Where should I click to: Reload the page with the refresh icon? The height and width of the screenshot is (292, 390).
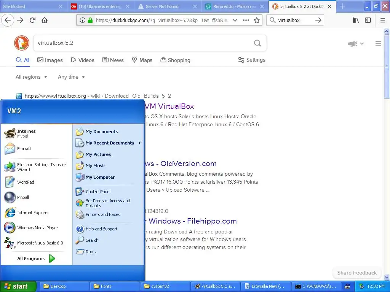pyautogui.click(x=32, y=20)
